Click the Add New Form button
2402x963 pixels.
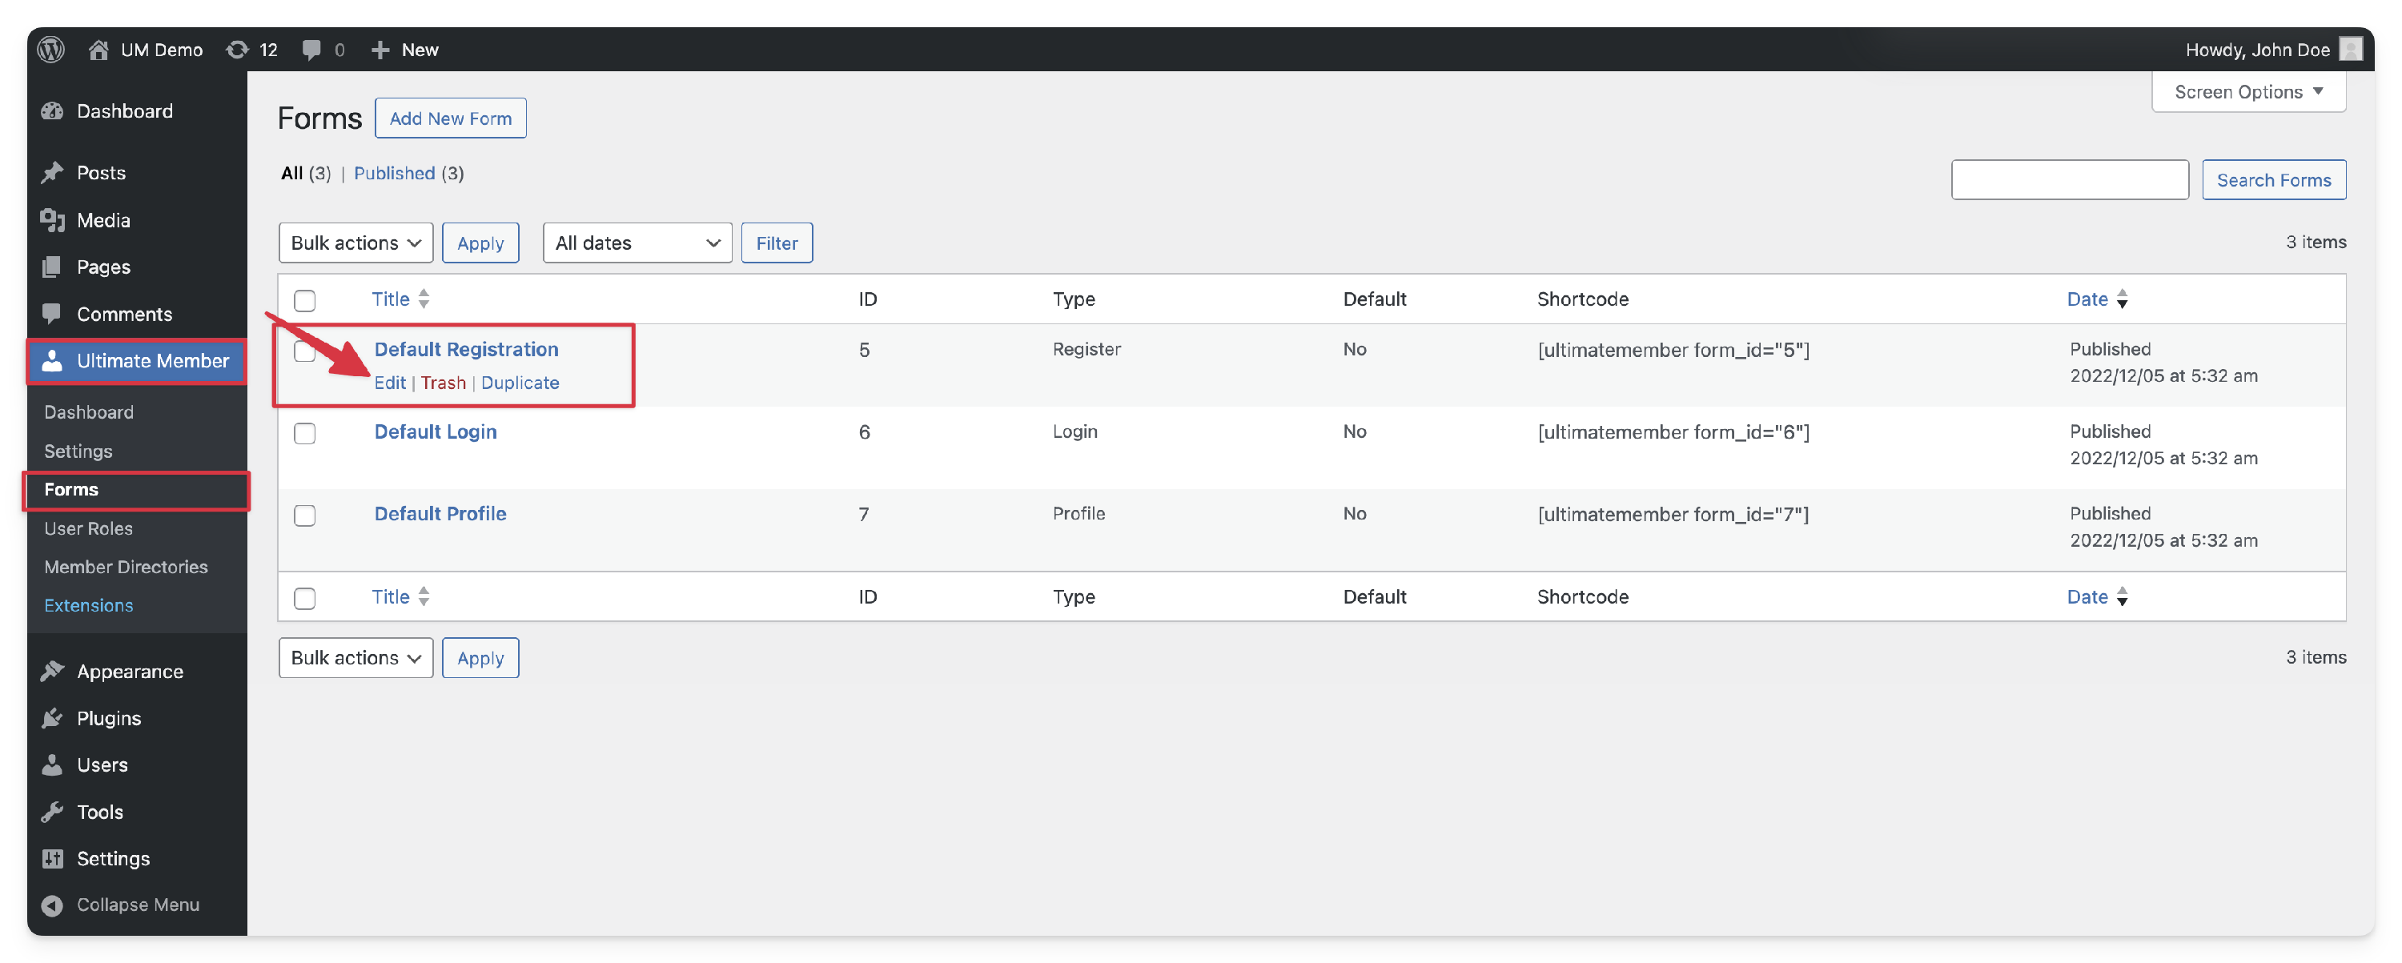tap(450, 118)
